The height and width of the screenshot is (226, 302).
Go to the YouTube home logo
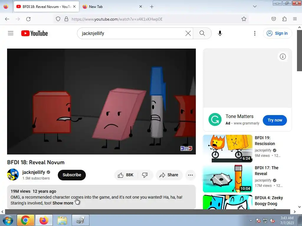click(x=35, y=33)
